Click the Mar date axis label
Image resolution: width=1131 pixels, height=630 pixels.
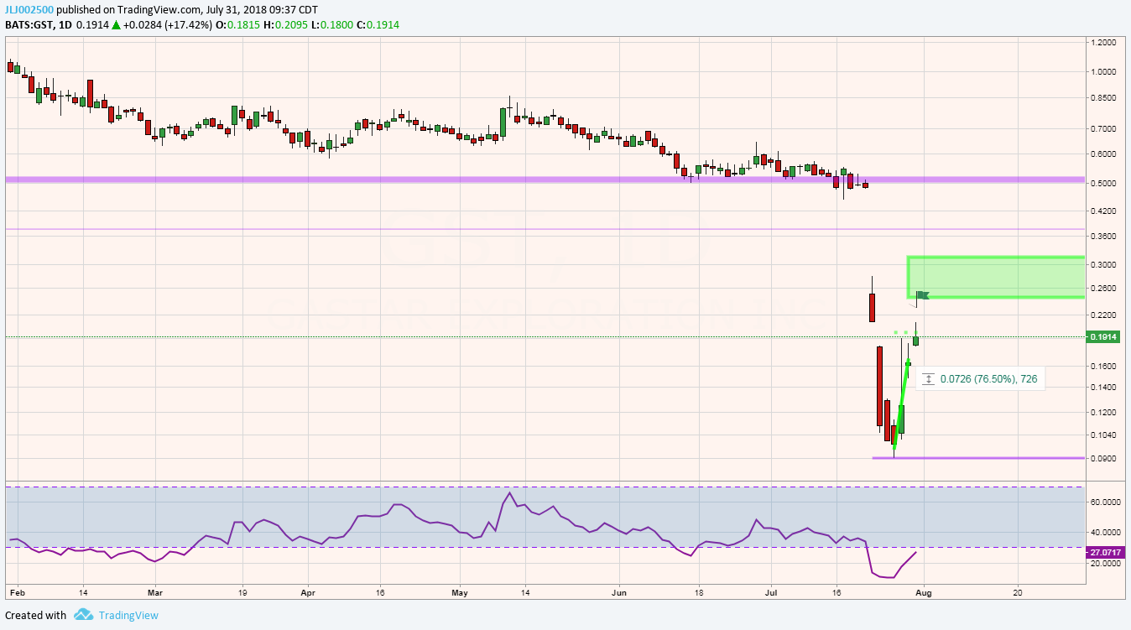(155, 591)
